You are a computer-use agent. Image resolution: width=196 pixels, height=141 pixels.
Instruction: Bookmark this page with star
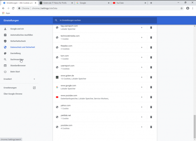click(181, 8)
